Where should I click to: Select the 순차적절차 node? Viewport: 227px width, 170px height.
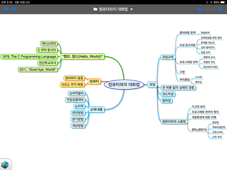(76, 93)
